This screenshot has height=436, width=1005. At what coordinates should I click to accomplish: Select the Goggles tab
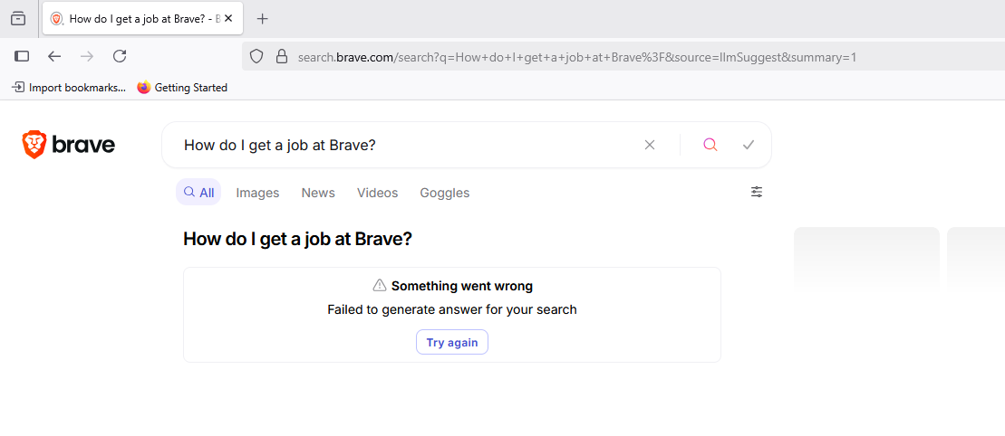444,193
